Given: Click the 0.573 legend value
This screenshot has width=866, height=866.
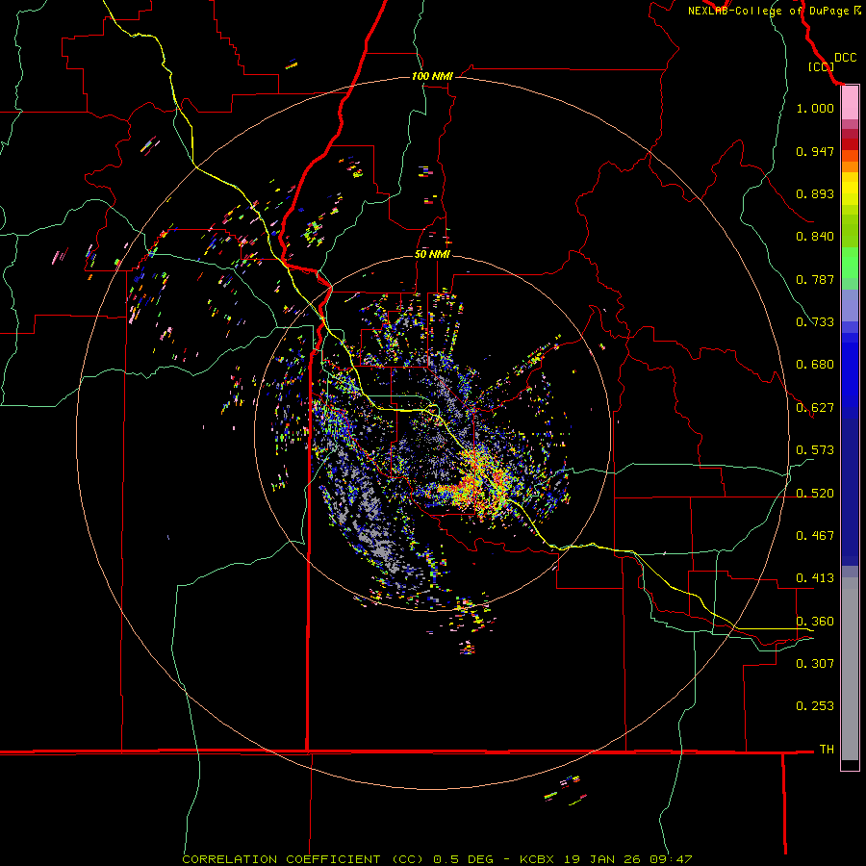Looking at the screenshot, I should pos(815,450).
